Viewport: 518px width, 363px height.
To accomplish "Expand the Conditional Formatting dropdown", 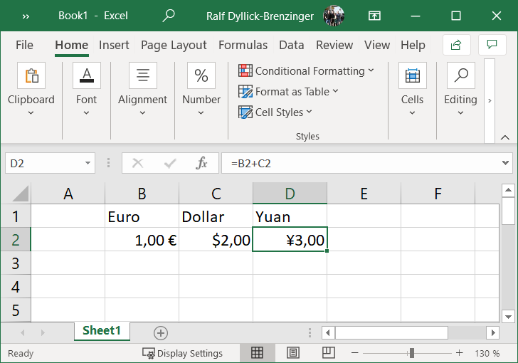I will 306,71.
